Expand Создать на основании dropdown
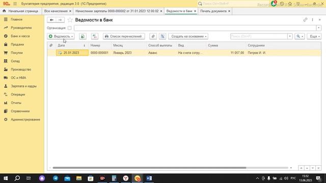The width and height of the screenshot is (326, 183). 188,36
